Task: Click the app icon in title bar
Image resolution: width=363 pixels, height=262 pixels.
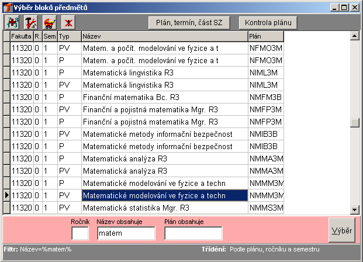Action: click(6, 7)
